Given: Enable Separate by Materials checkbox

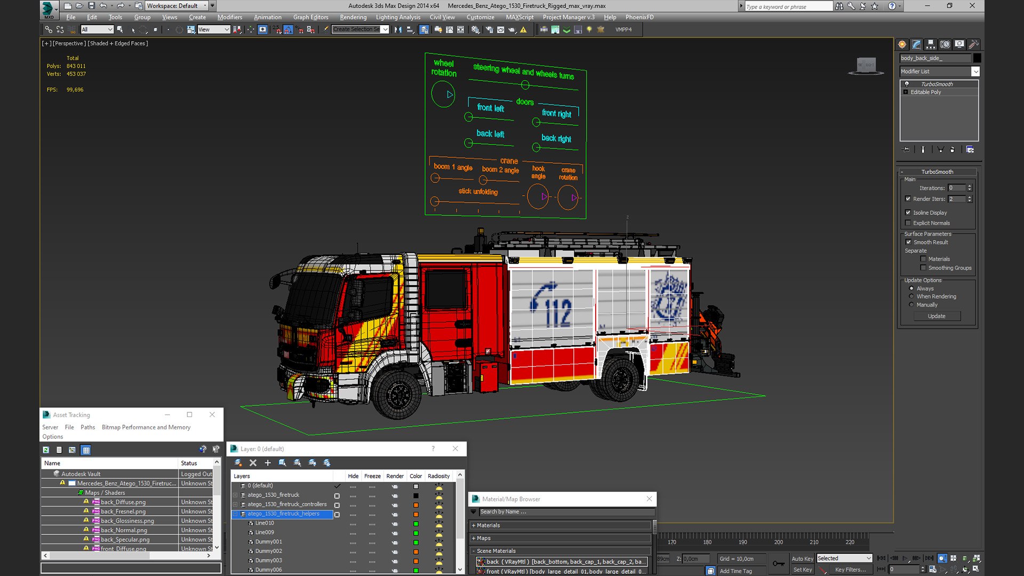Looking at the screenshot, I should [923, 259].
